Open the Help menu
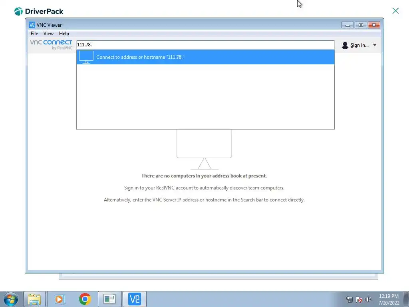 64,34
